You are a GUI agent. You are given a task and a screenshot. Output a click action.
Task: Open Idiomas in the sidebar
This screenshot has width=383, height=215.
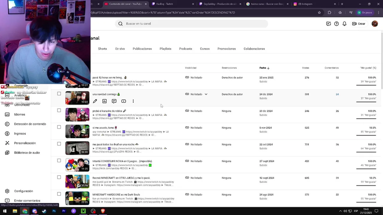coord(20,114)
